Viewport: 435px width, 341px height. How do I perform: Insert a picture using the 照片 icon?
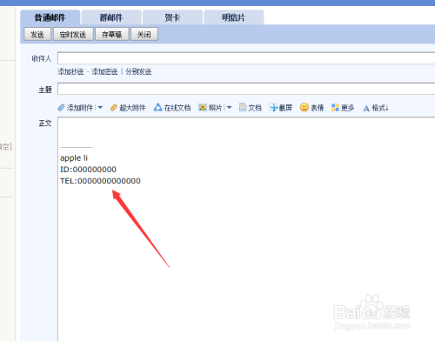coord(203,107)
